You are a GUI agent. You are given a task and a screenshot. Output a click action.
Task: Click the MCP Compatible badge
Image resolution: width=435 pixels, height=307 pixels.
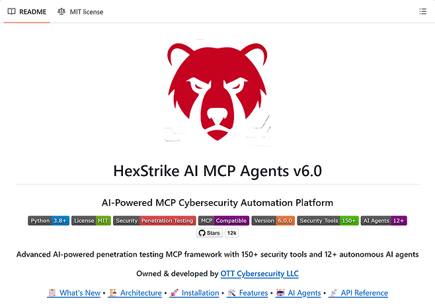pyautogui.click(x=223, y=221)
